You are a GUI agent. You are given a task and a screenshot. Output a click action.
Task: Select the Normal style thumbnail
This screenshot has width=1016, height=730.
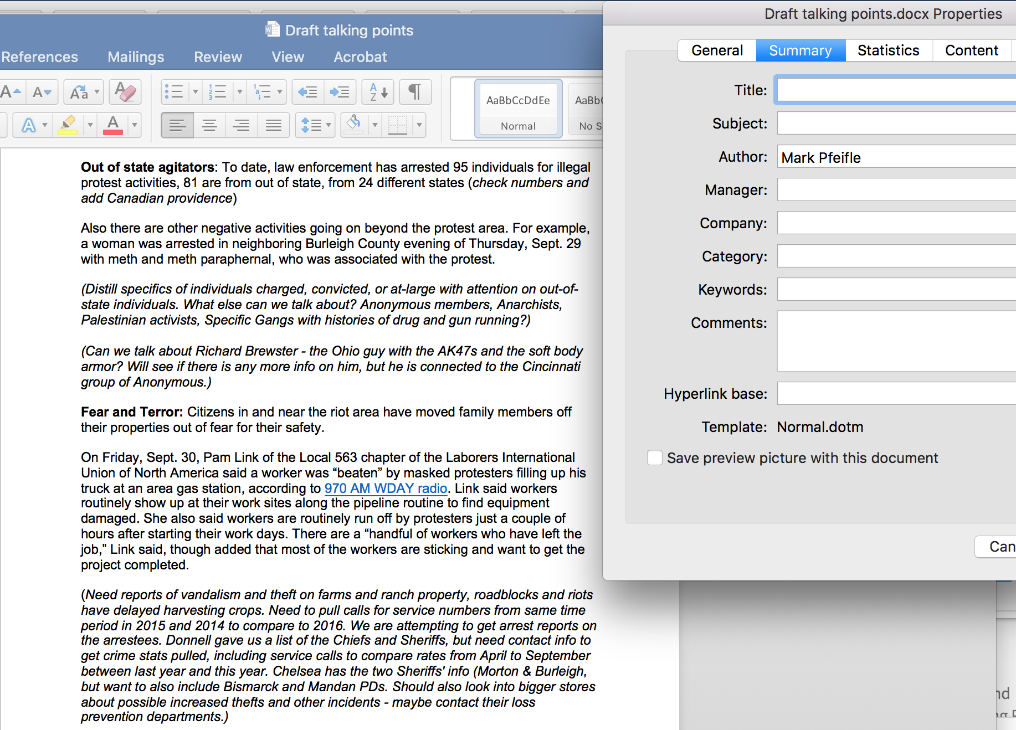tap(518, 109)
